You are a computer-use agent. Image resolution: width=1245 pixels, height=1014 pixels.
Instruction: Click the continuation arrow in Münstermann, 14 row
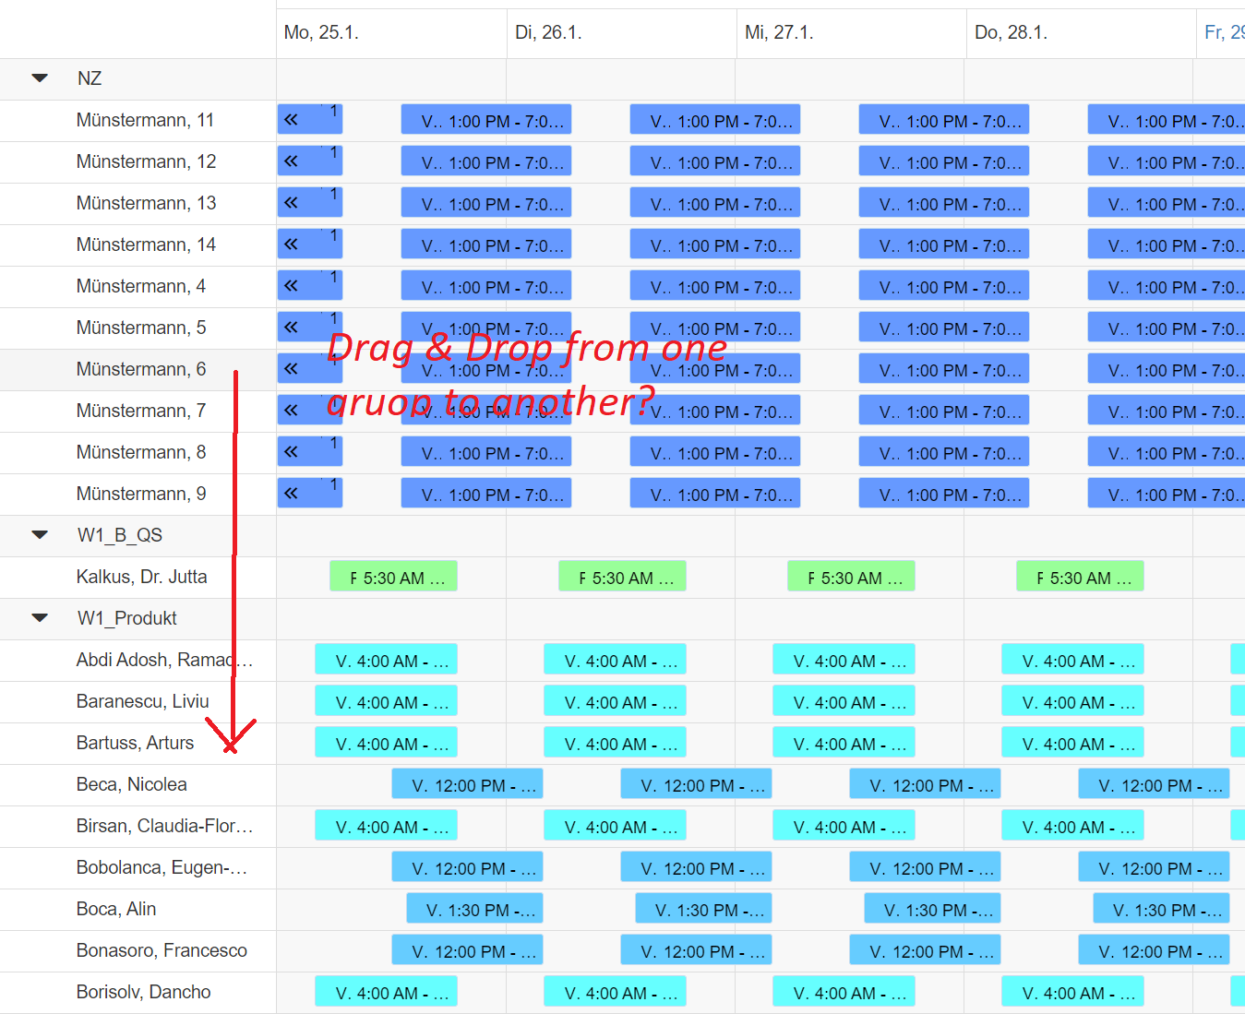coord(292,245)
